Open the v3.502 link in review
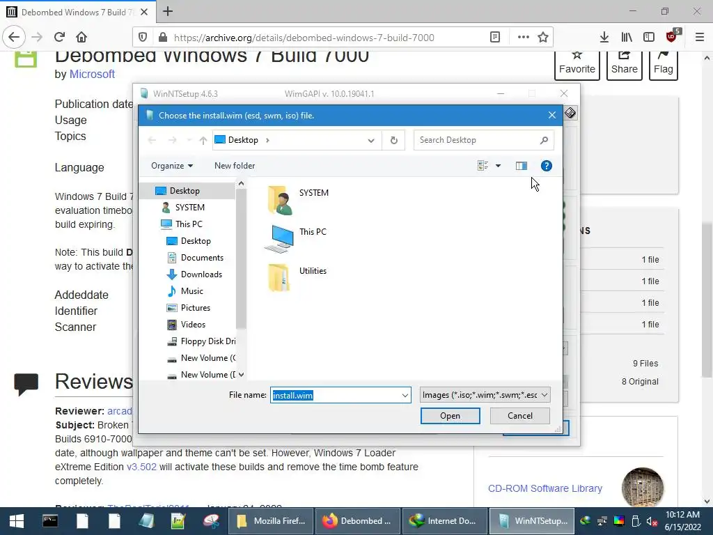This screenshot has width=713, height=535. (141, 467)
